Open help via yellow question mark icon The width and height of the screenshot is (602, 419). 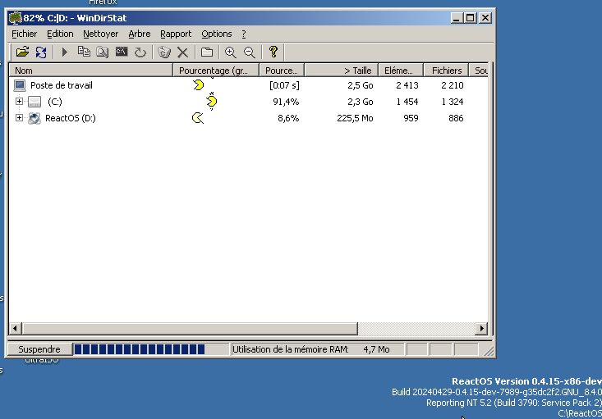[x=273, y=52]
